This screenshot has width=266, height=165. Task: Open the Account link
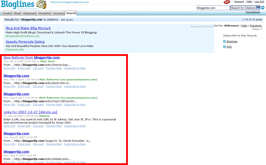[239, 1]
